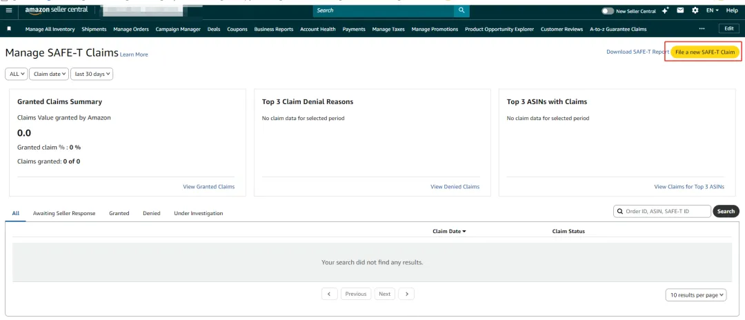Screen dimensions: 745x320
Task: Focus the top Search input field
Action: point(384,10)
